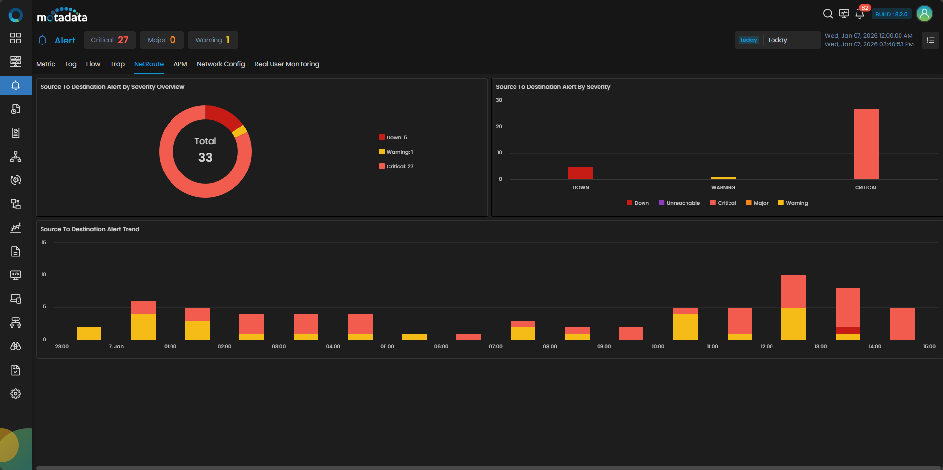Toggle Unreachable series in legend

click(679, 203)
